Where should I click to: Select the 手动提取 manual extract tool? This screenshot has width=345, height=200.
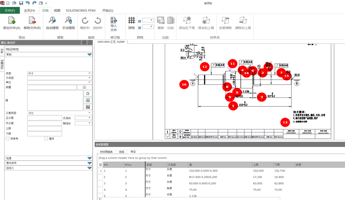click(69, 20)
